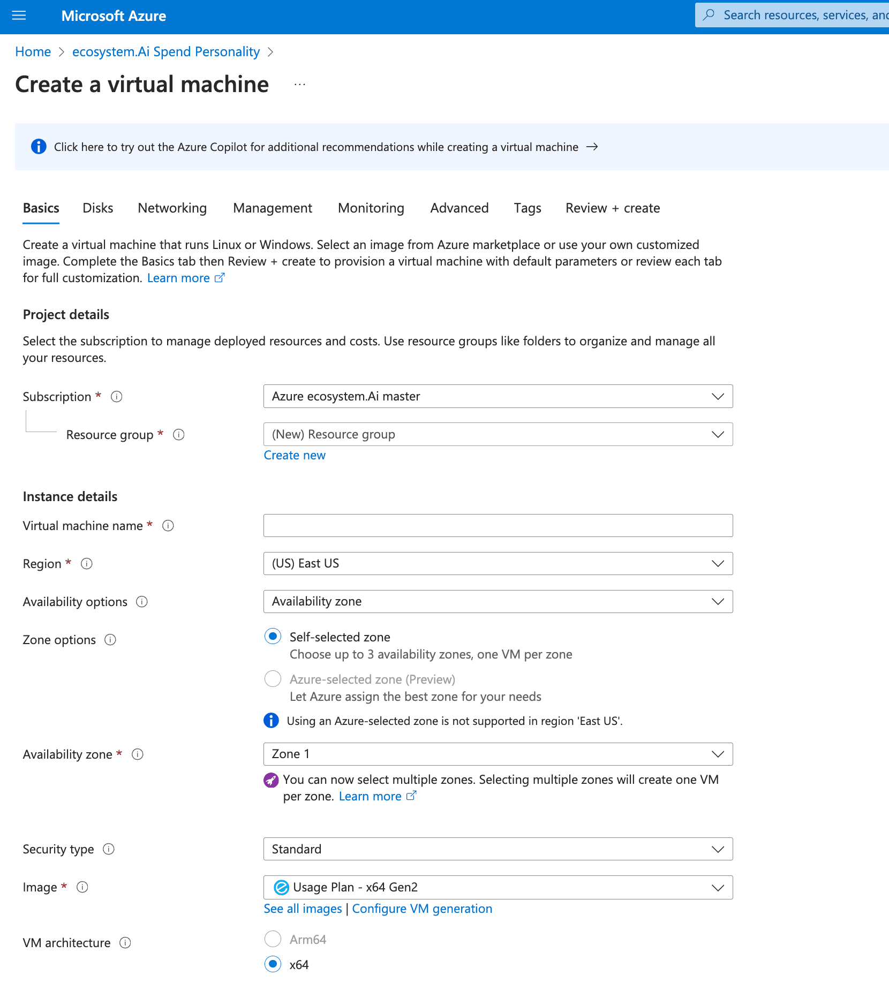Click the ellipsis more options icon
889x983 pixels.
[x=299, y=85]
